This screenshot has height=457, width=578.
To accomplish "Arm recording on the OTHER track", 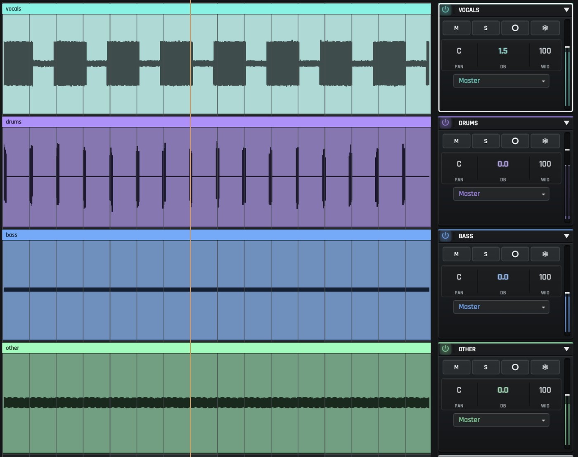I will (515, 367).
